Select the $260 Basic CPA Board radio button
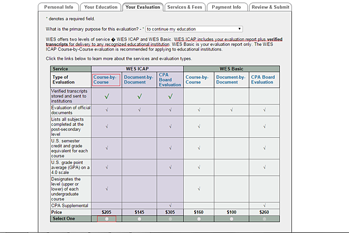The width and height of the screenshot is (349, 233). (x=264, y=219)
